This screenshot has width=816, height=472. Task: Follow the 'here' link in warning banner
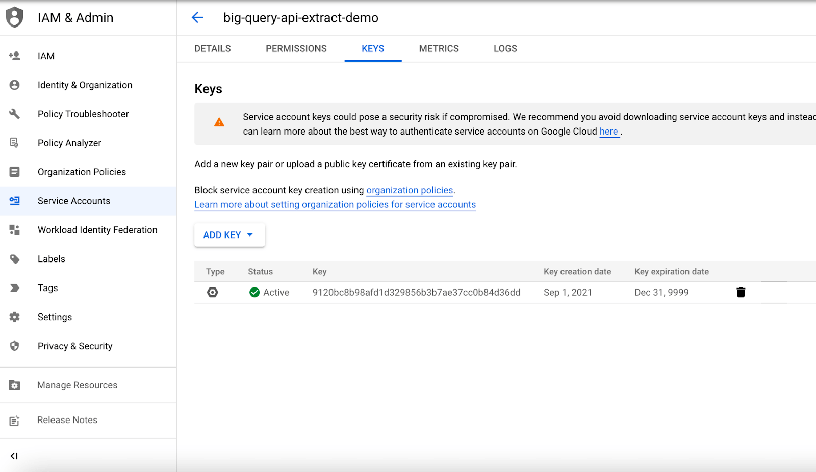(608, 132)
